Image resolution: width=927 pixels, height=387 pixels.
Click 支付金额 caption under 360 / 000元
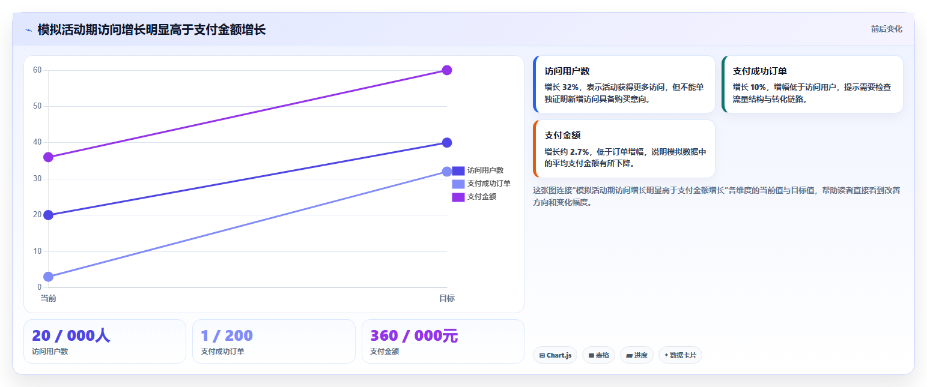pyautogui.click(x=384, y=352)
